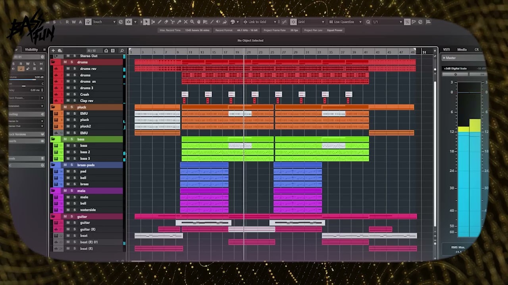
Task: Mute the melo folder track
Action: [65, 191]
